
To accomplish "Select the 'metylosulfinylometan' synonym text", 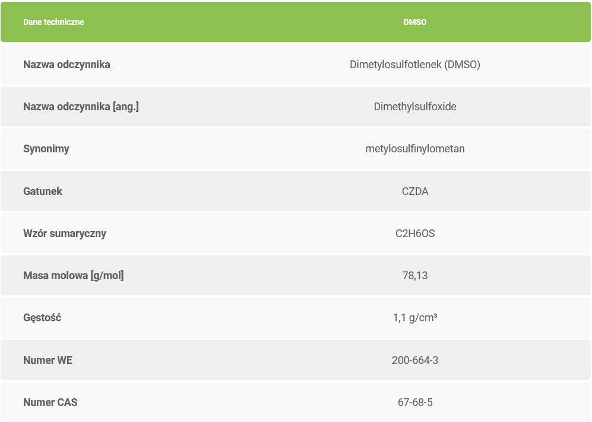I will (414, 149).
